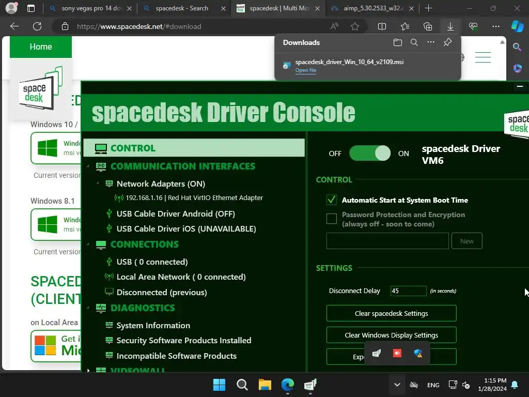Viewport: 529px width, 397px height.
Task: Open System Information diagnostics
Action: tap(153, 326)
